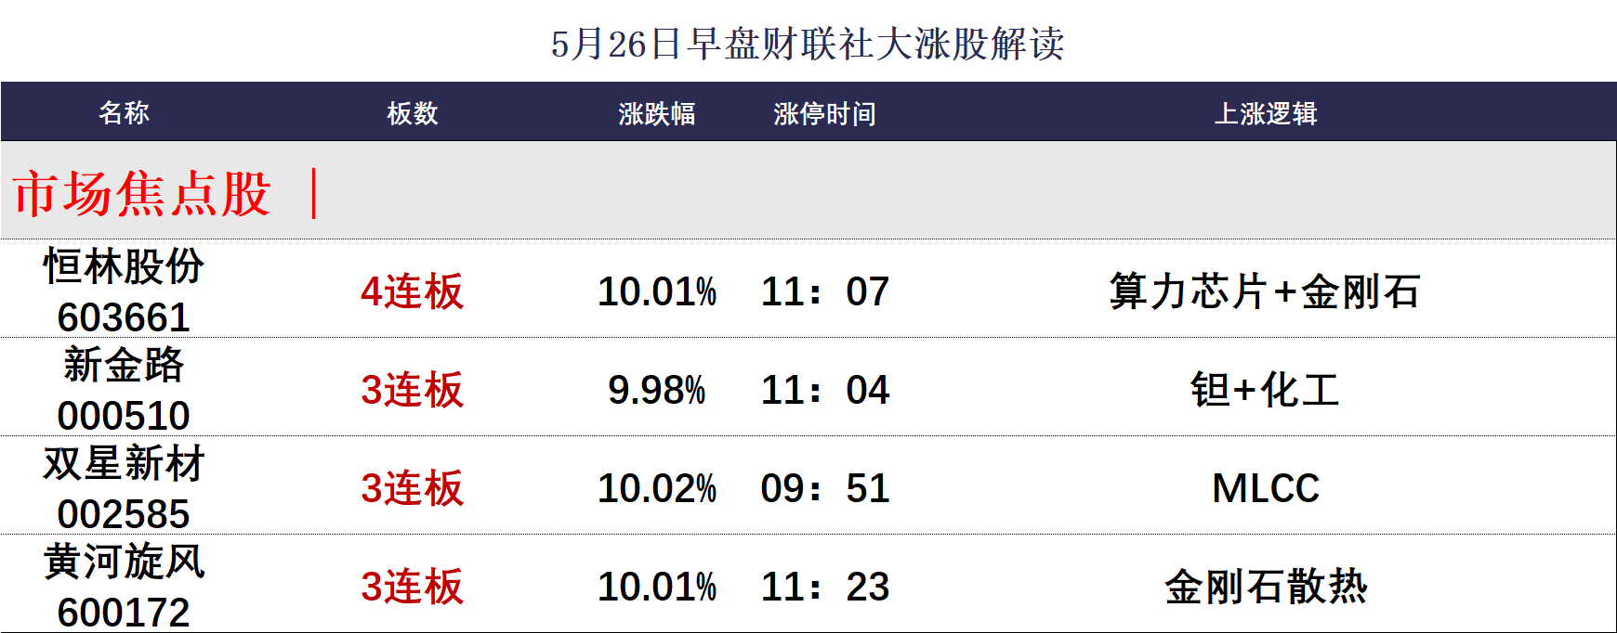Viewport: 1617px width, 633px height.
Task: Click the 涨停时间 column header
Action: (x=824, y=113)
